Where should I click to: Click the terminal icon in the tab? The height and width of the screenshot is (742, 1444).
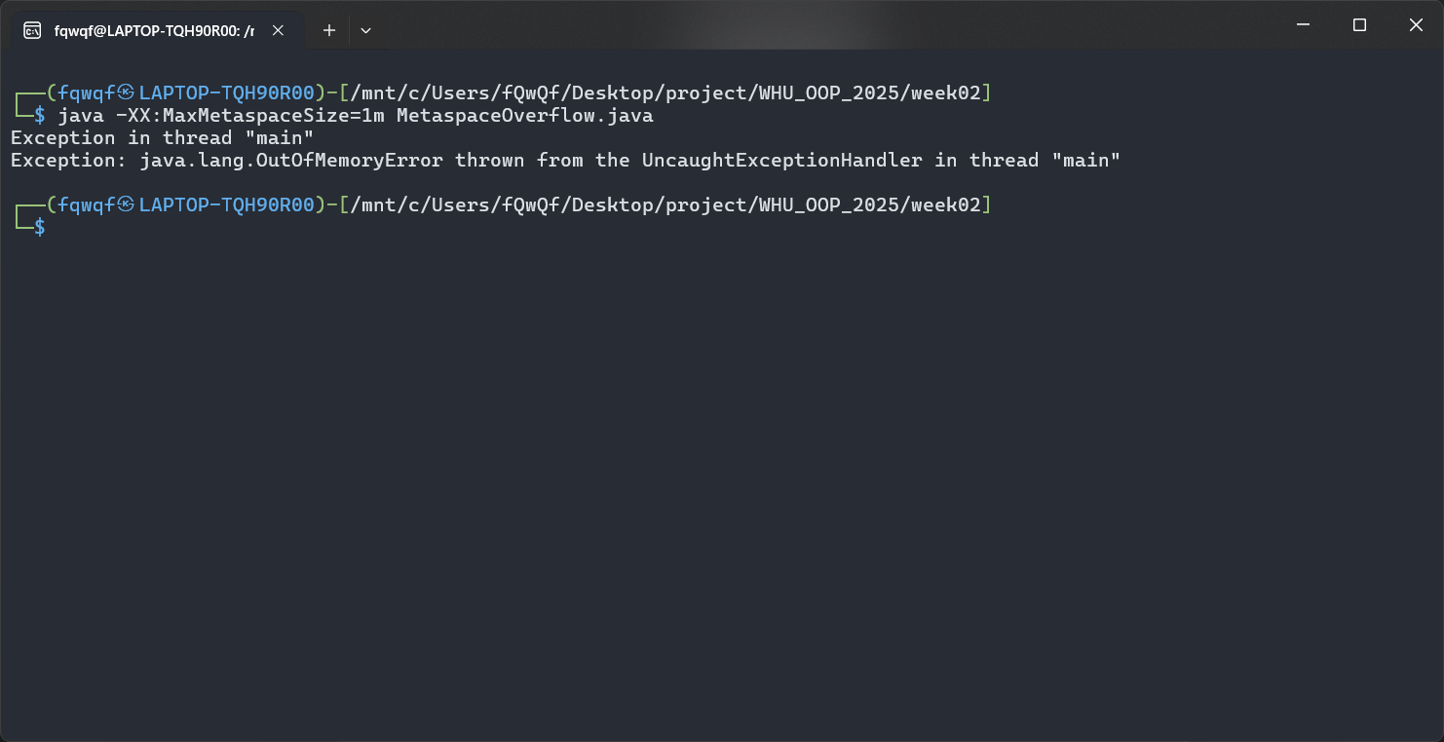(32, 30)
